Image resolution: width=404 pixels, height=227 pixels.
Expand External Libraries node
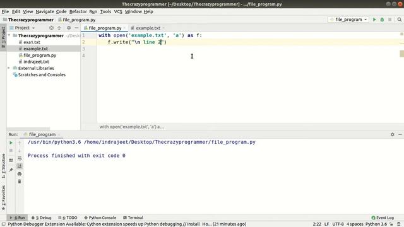(9, 68)
